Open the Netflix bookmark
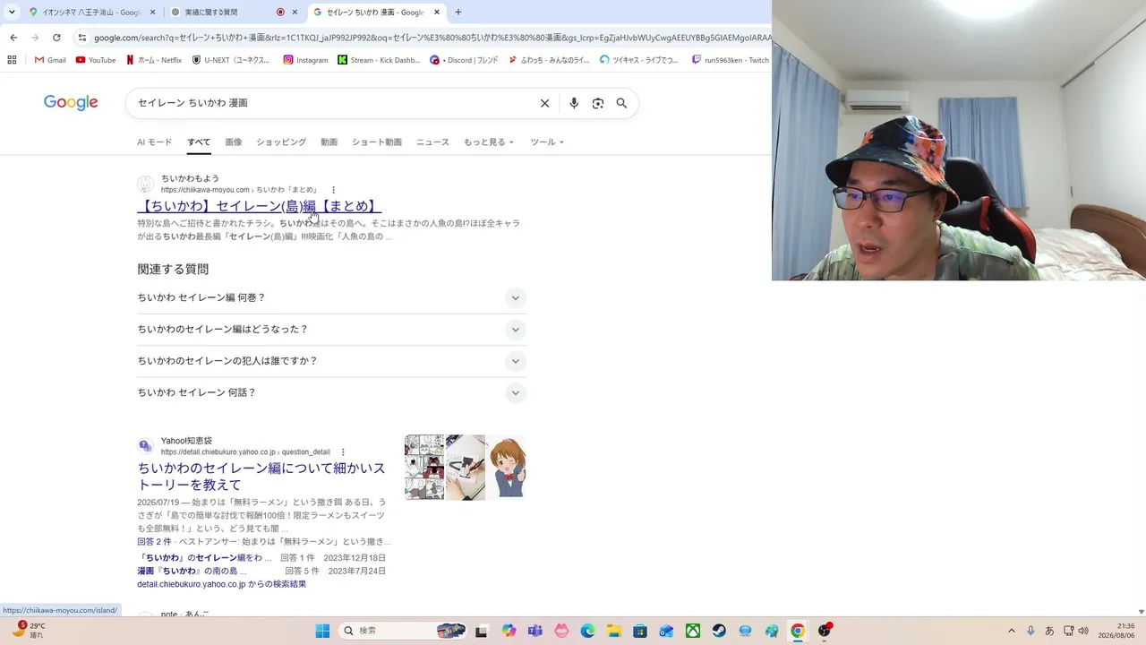The height and width of the screenshot is (645, 1146). pos(154,60)
